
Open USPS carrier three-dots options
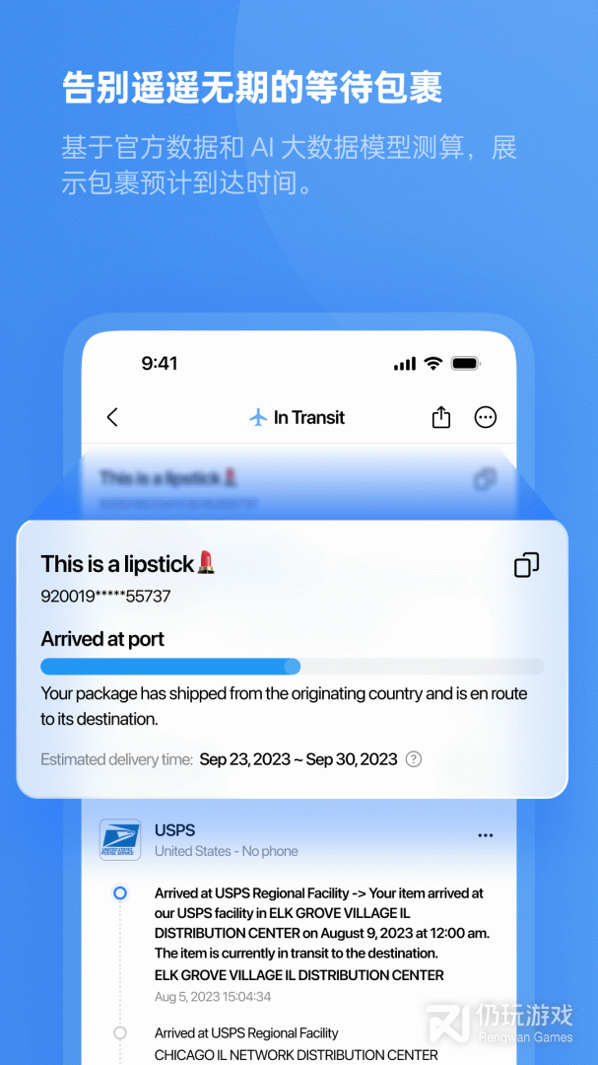[486, 835]
